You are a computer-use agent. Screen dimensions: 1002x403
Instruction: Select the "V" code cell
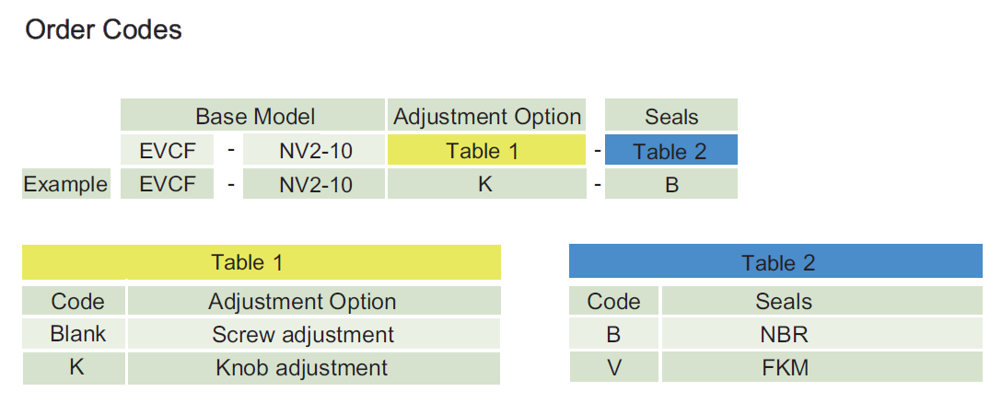pos(613,369)
